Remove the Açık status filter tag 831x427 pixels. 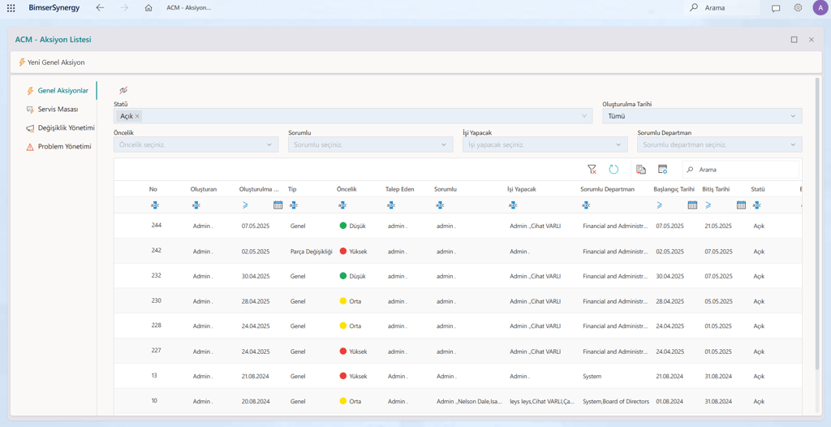pos(137,116)
